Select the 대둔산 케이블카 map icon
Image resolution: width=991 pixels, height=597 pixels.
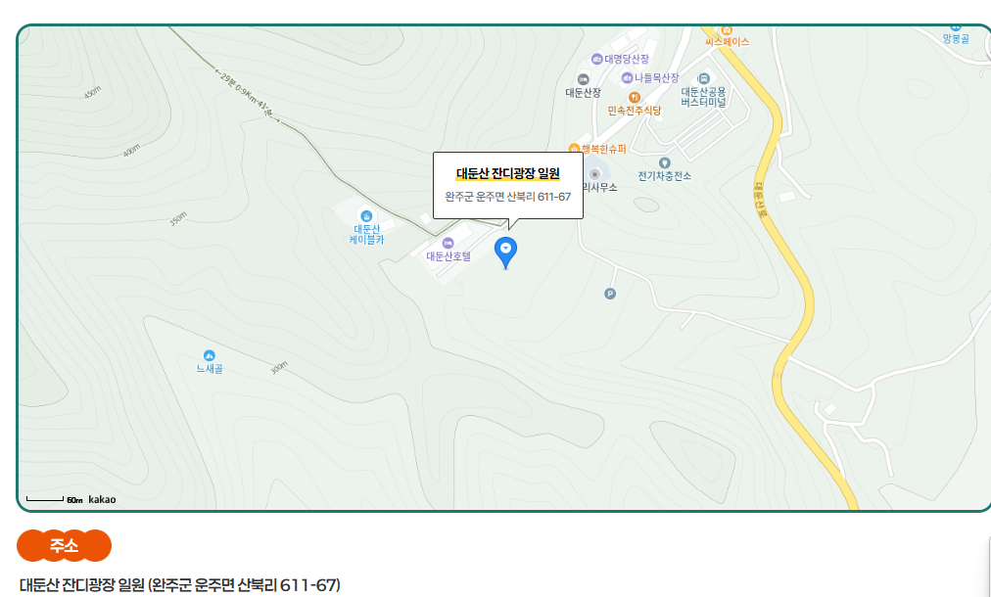pos(366,216)
